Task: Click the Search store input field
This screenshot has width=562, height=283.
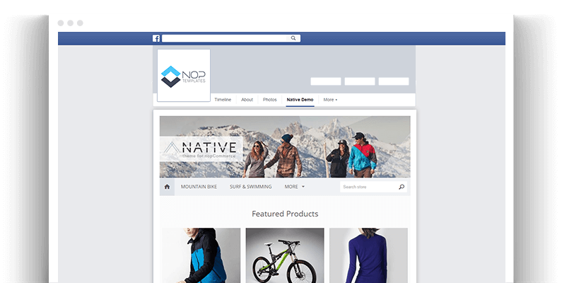Action: [x=368, y=187]
